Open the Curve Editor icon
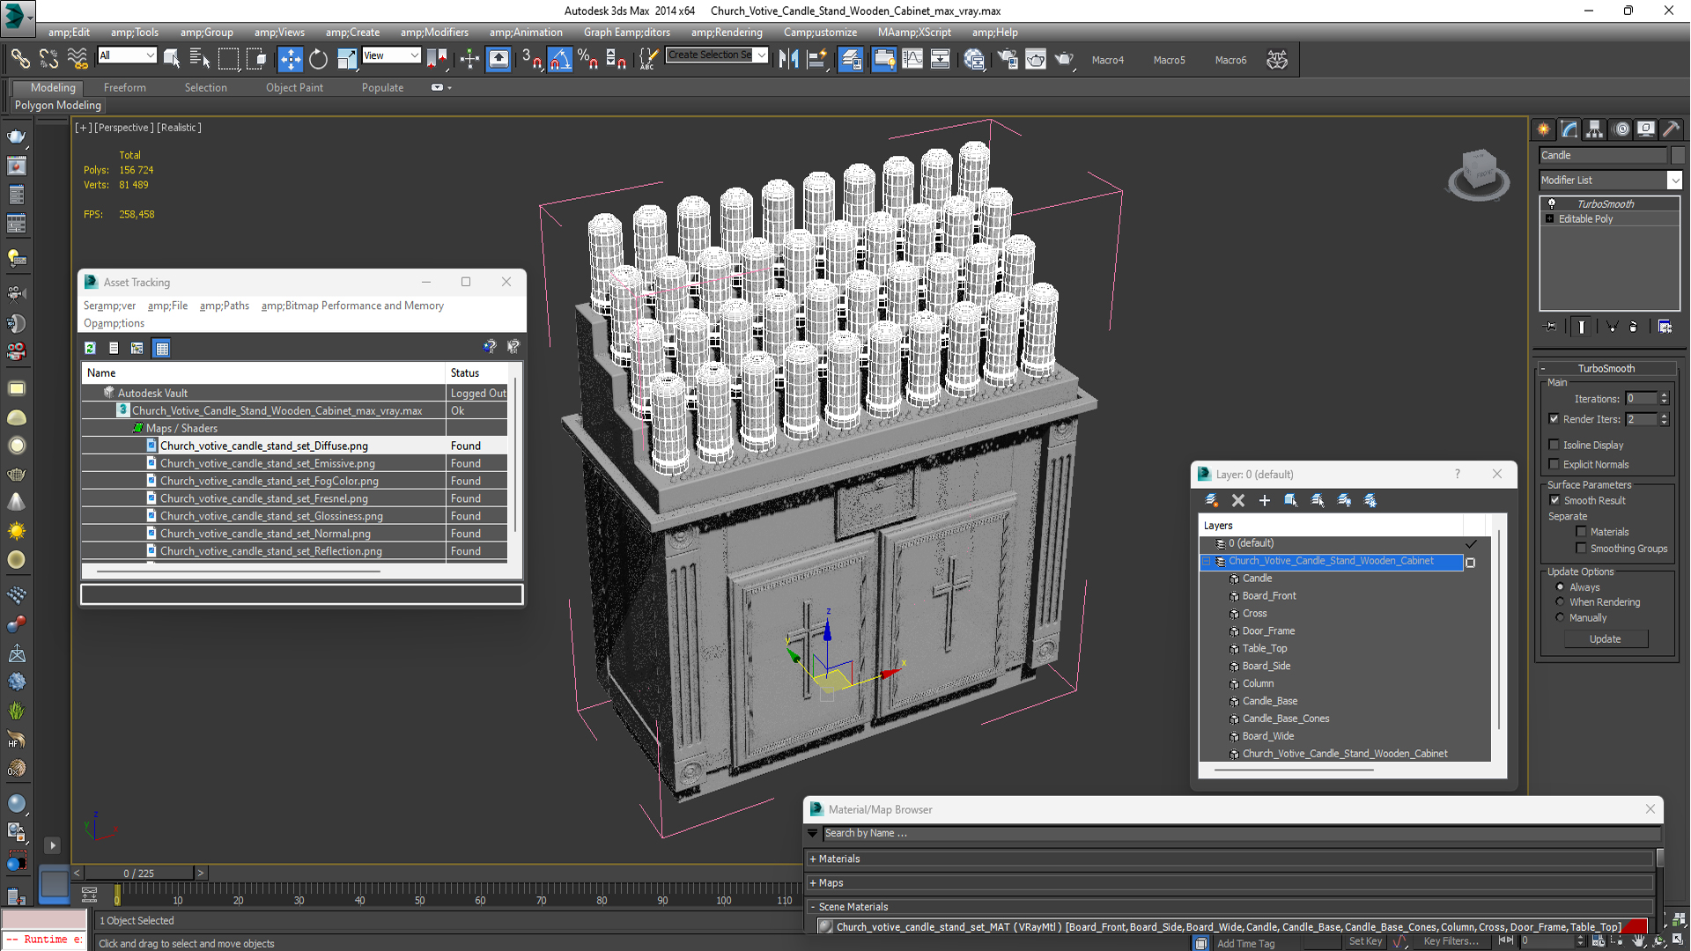 912,59
